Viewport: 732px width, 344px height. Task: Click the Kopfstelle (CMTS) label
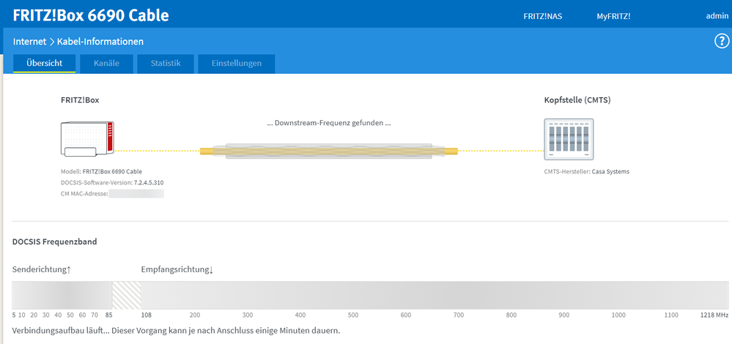577,100
